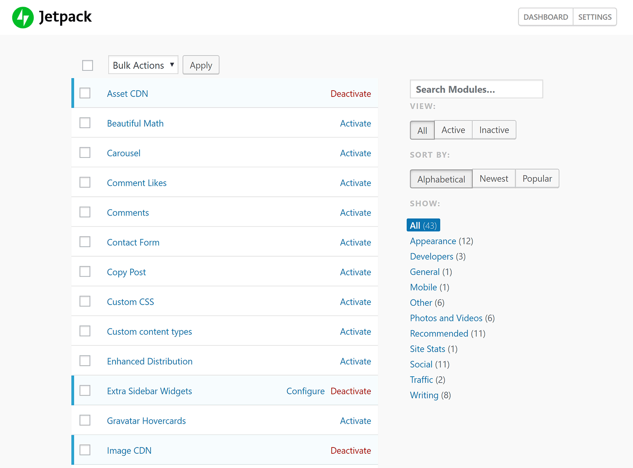Sort modules by Popular
633x468 pixels.
tap(537, 178)
